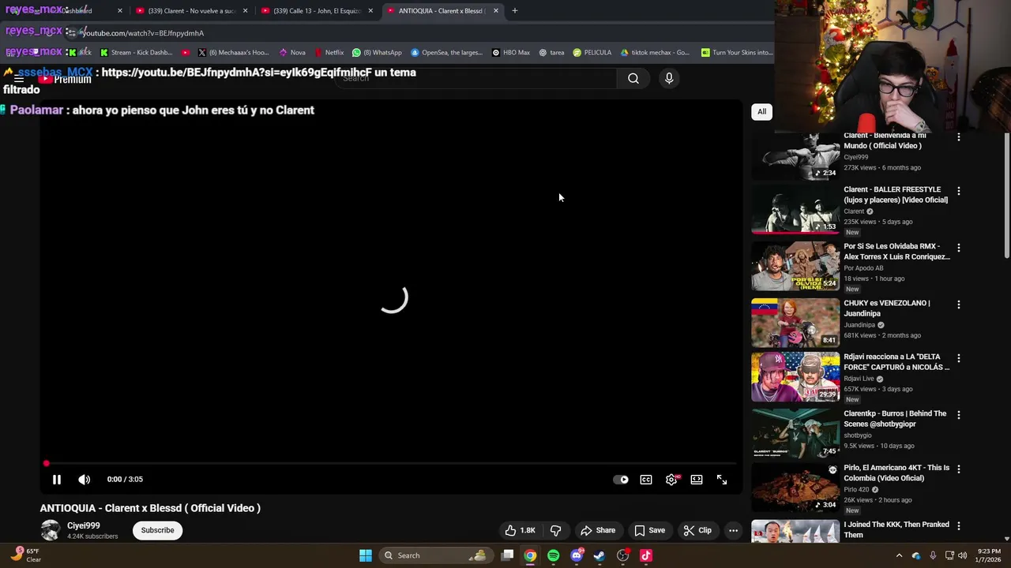This screenshot has height=568, width=1011.
Task: Open Spotify from the taskbar
Action: click(554, 555)
